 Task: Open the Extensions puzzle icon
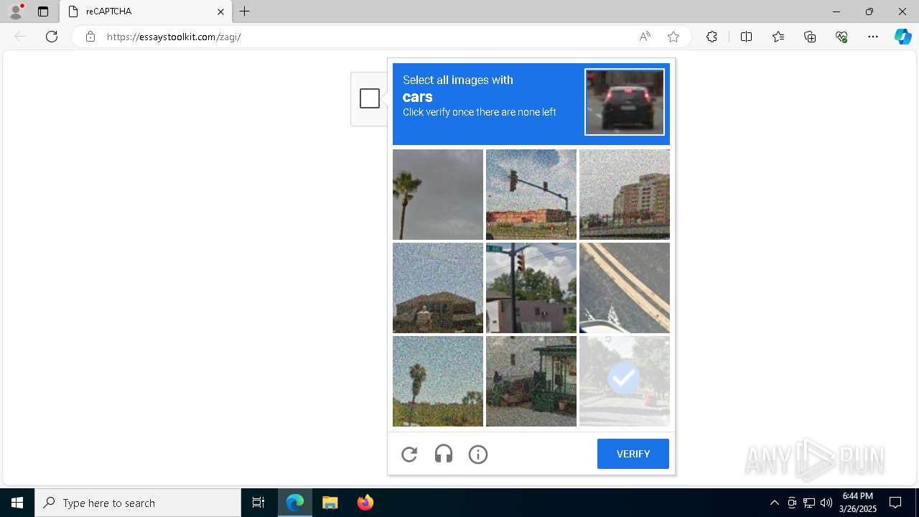[x=712, y=37]
